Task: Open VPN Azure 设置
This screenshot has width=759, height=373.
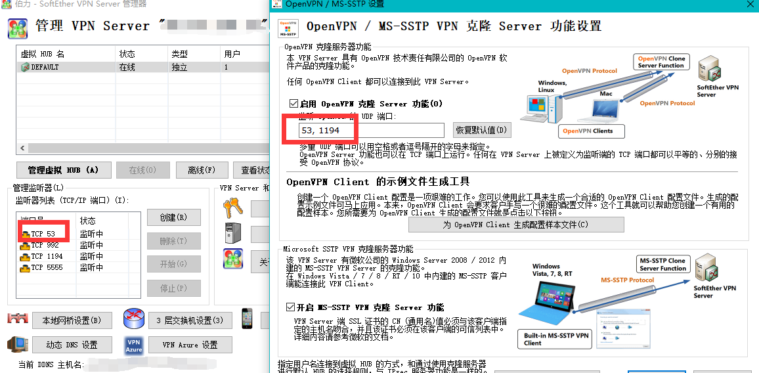Action: point(190,345)
